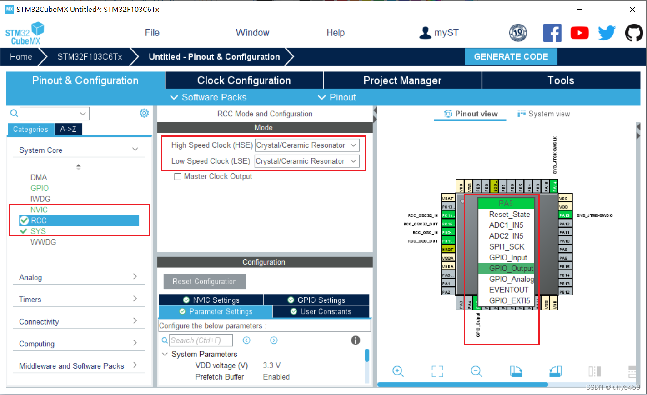Select GPIO_Output in the PA5 menu
The width and height of the screenshot is (647, 395).
506,268
